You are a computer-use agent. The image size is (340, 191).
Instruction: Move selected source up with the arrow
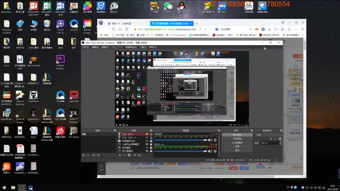point(135,155)
